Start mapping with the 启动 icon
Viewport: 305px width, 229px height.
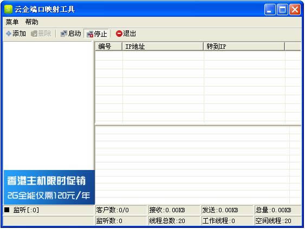(x=63, y=34)
